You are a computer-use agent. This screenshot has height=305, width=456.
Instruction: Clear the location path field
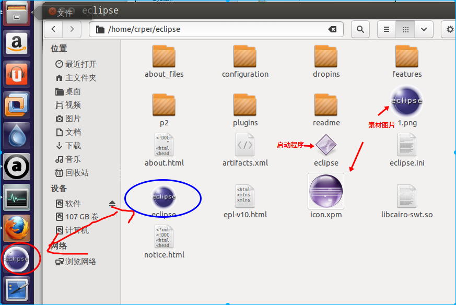(x=332, y=29)
